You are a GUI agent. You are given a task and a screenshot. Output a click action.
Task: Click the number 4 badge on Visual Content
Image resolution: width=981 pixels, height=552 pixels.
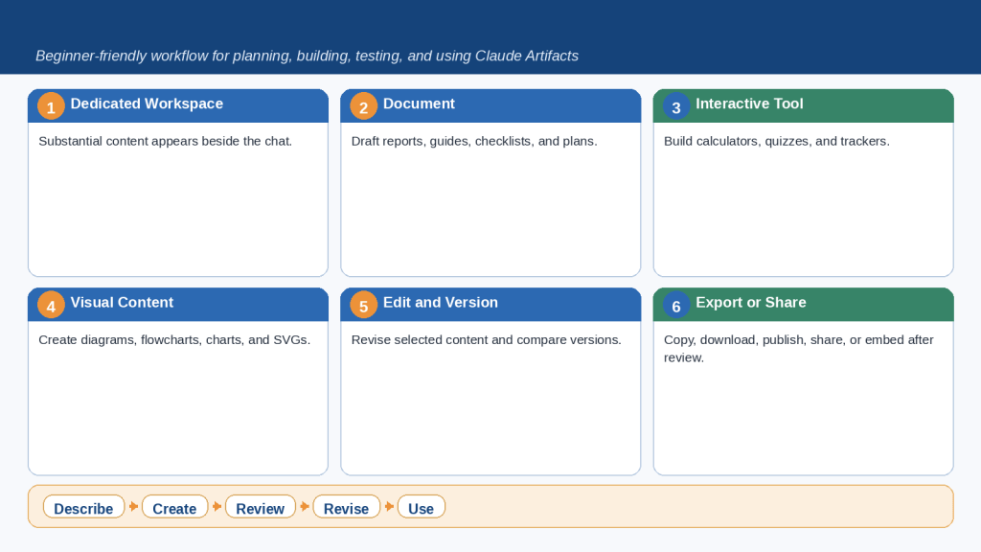(x=51, y=305)
